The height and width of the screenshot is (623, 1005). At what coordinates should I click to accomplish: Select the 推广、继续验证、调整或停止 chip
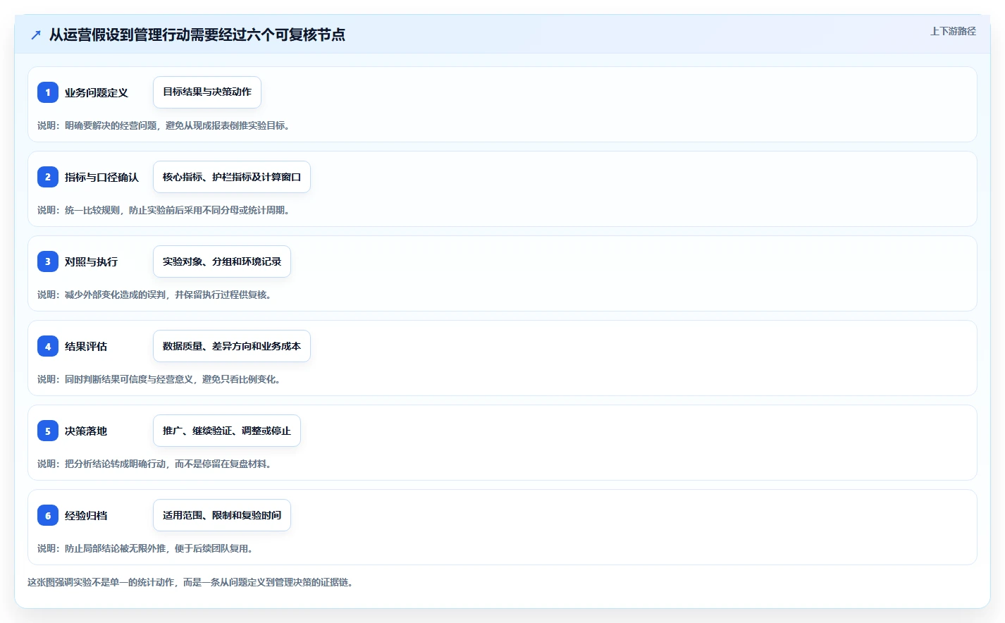pos(227,431)
